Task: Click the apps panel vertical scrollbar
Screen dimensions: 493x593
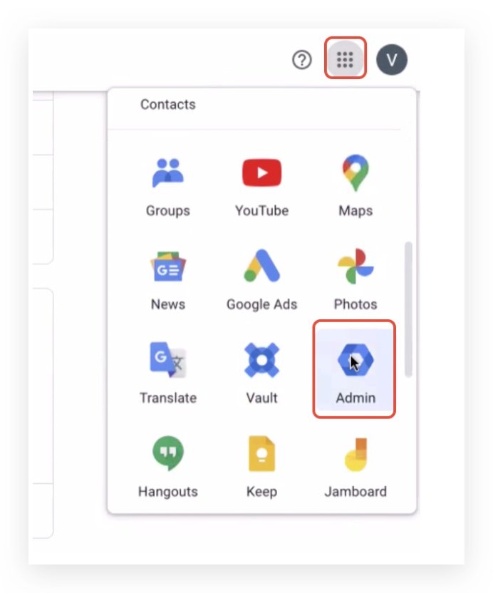Action: [x=408, y=309]
